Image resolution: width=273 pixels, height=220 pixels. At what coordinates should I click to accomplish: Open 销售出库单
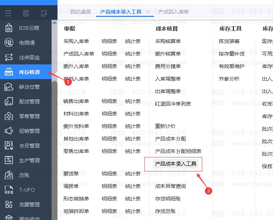[x=76, y=101]
